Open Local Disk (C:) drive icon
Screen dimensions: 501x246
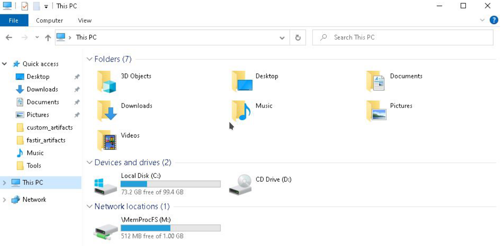(105, 185)
